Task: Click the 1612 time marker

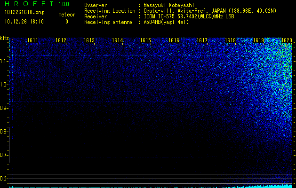Action: click(61, 40)
